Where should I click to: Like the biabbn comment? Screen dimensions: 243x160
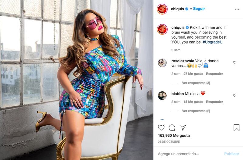[x=234, y=95]
